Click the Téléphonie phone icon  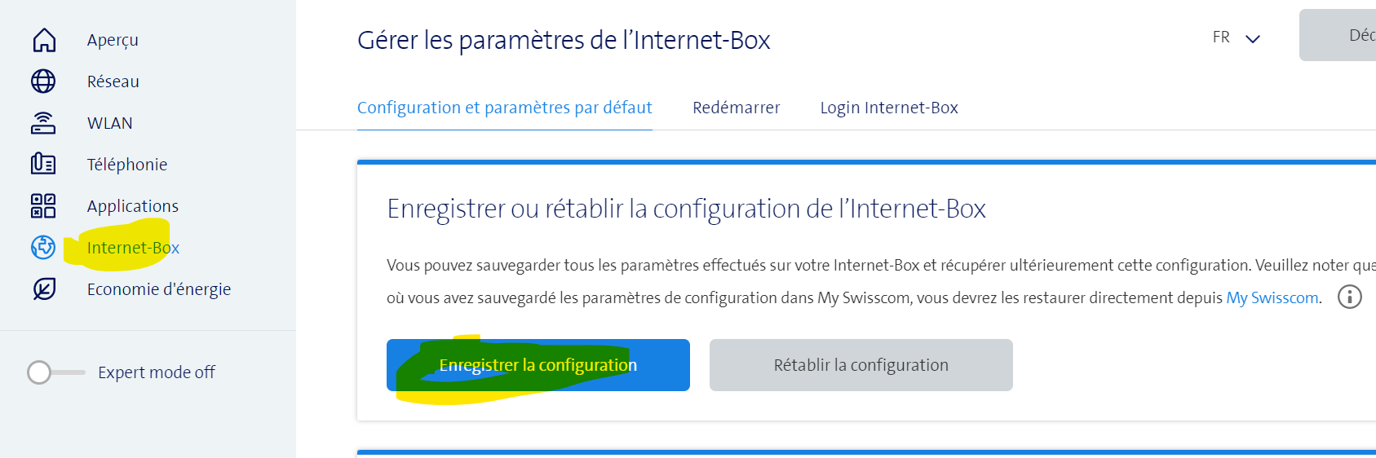tap(43, 165)
